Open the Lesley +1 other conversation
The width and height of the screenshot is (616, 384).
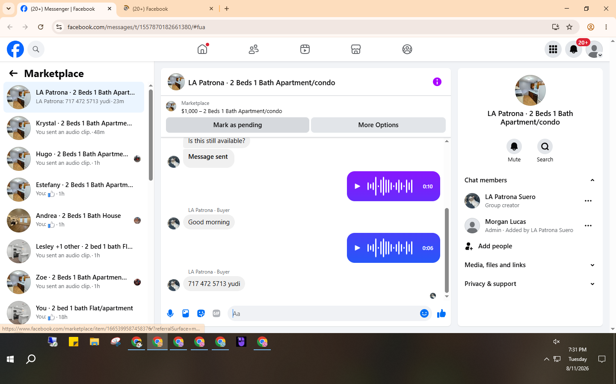point(74,251)
